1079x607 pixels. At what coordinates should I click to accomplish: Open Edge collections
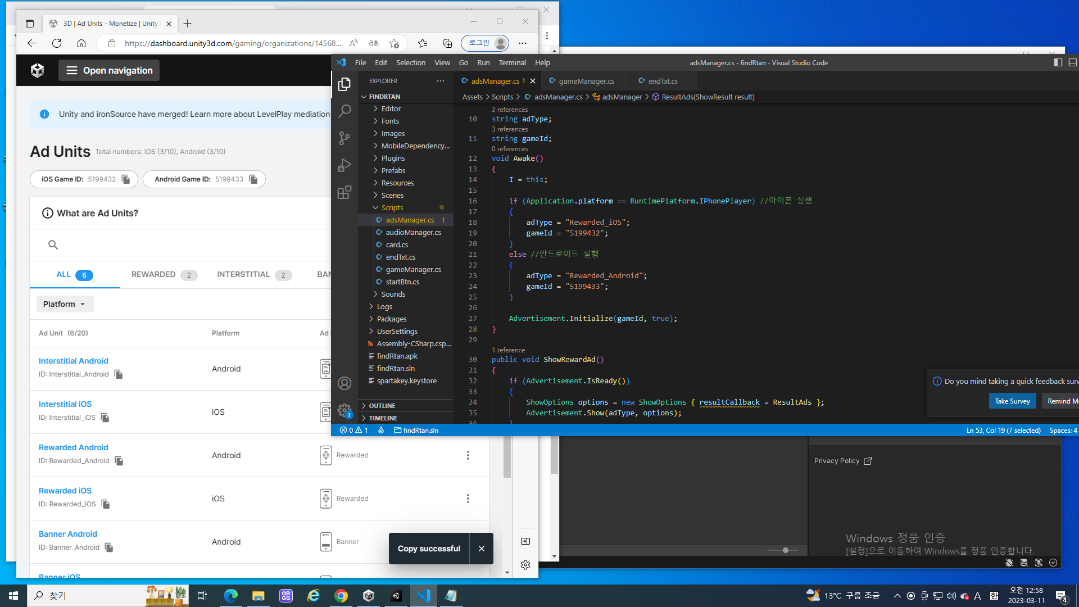(x=447, y=43)
